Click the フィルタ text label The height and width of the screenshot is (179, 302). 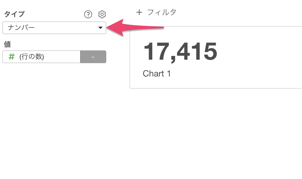(x=162, y=12)
